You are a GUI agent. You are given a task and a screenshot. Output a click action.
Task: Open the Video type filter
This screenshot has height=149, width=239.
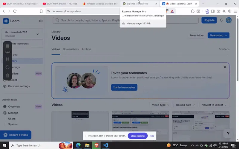[160, 105]
